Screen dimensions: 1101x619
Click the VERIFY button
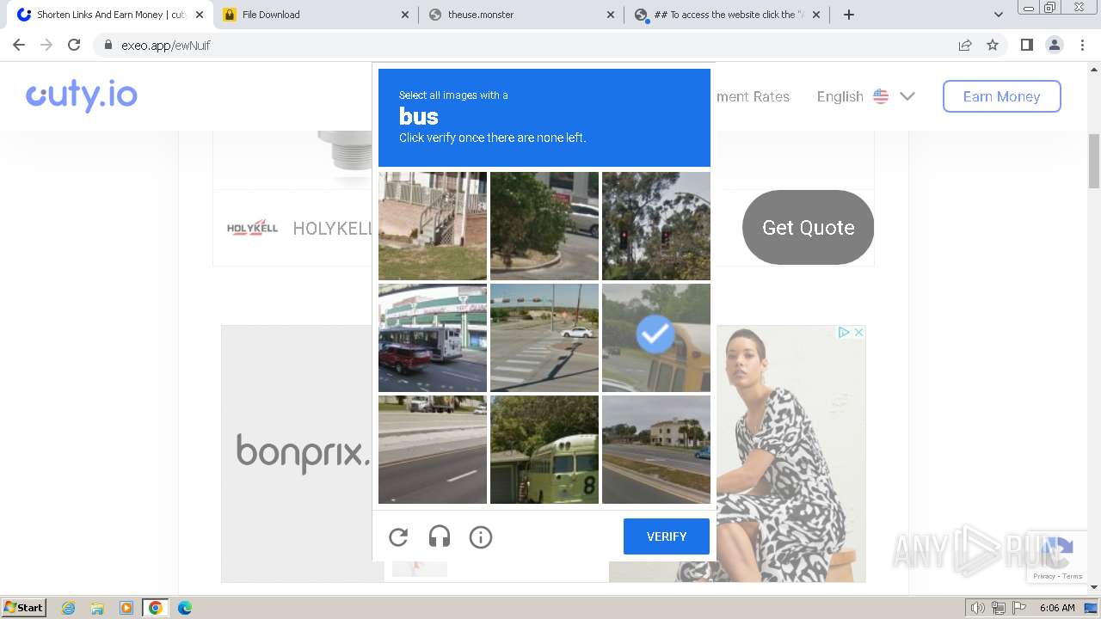(667, 536)
